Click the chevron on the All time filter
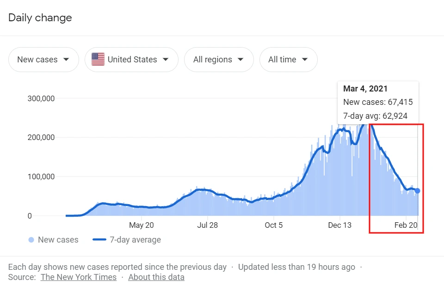This screenshot has width=444, height=286. 305,59
